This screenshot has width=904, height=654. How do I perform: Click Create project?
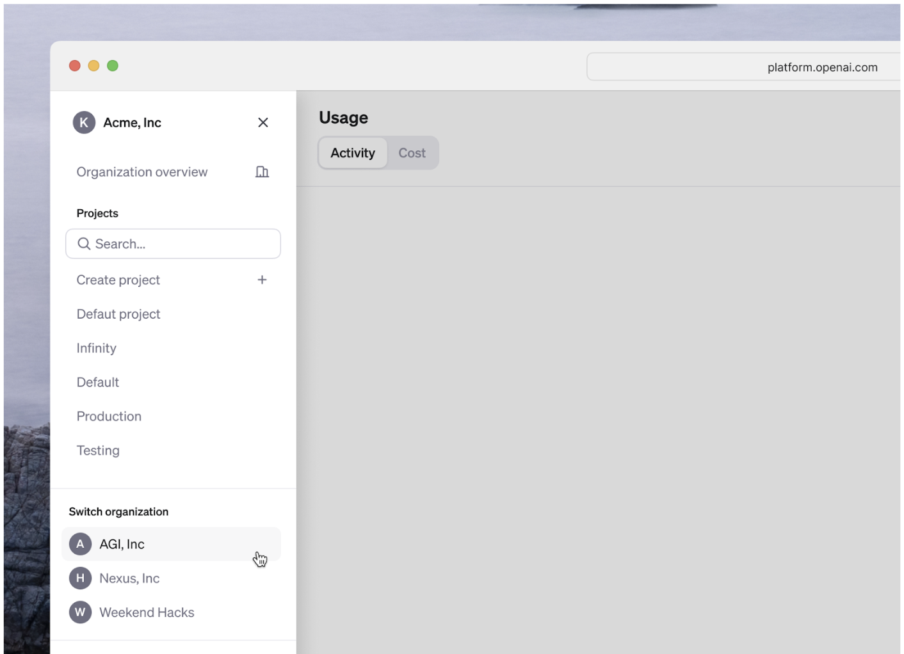tap(173, 280)
